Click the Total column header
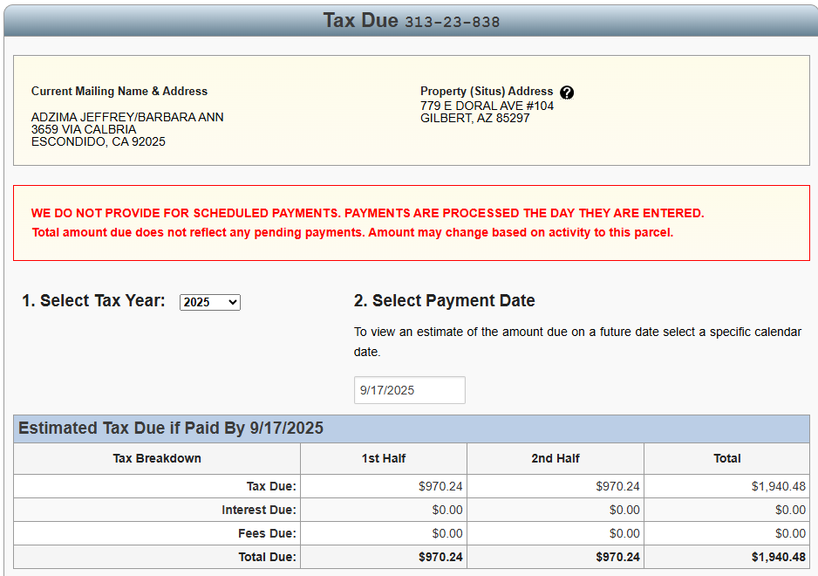The height and width of the screenshot is (576, 818). coord(726,458)
